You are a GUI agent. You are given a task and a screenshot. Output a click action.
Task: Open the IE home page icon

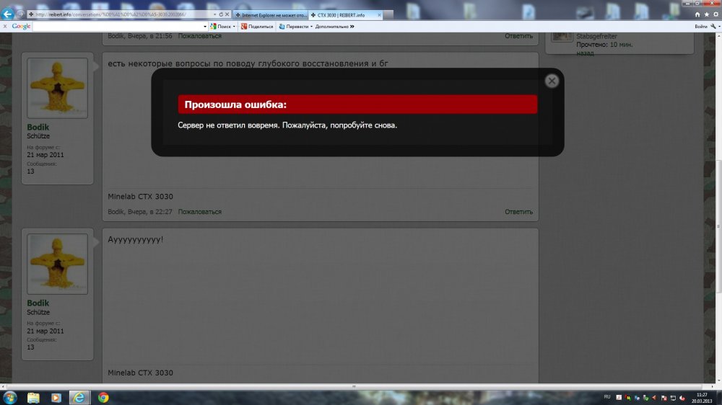click(697, 14)
